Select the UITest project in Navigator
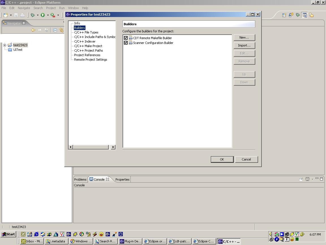Image resolution: width=326 pixels, height=245 pixels. [18, 50]
